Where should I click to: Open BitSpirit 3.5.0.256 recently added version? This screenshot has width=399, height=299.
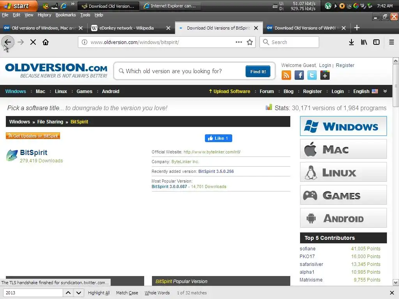tap(216, 171)
